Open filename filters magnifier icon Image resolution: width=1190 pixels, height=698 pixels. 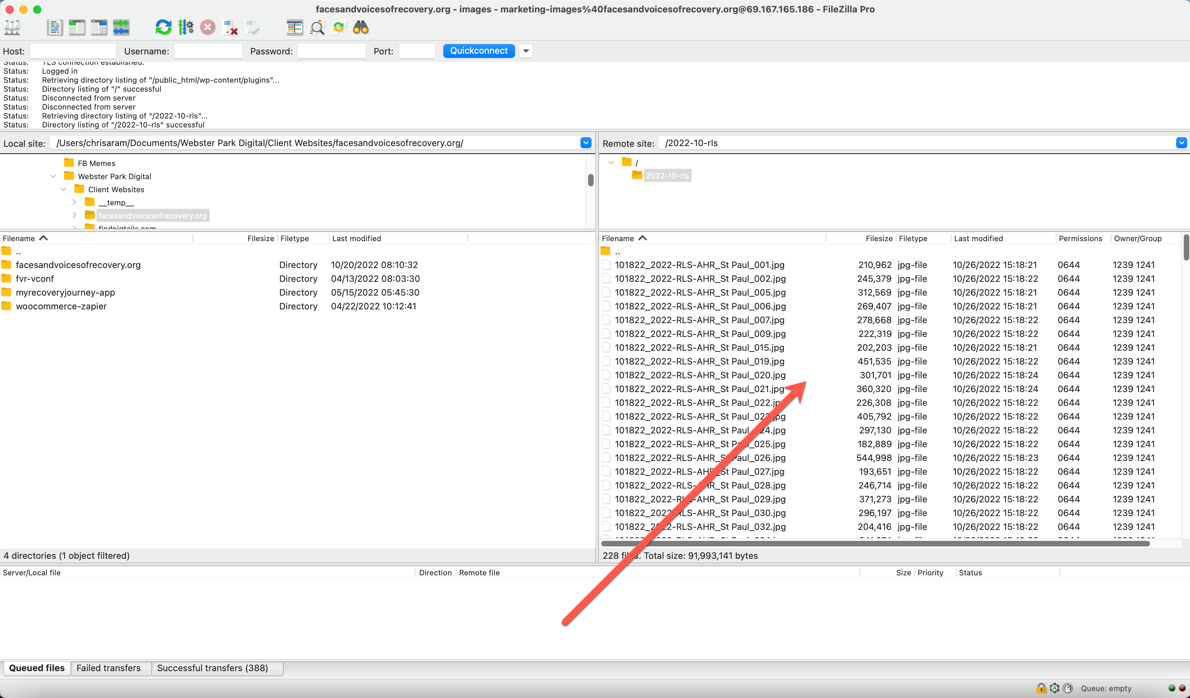coord(317,27)
